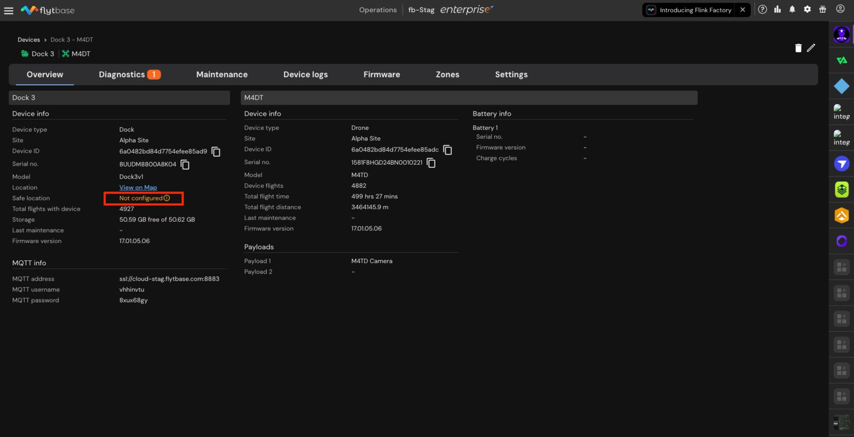854x437 pixels.
Task: Click the M4DT firmware version 17.01.05.06
Action: pos(367,228)
